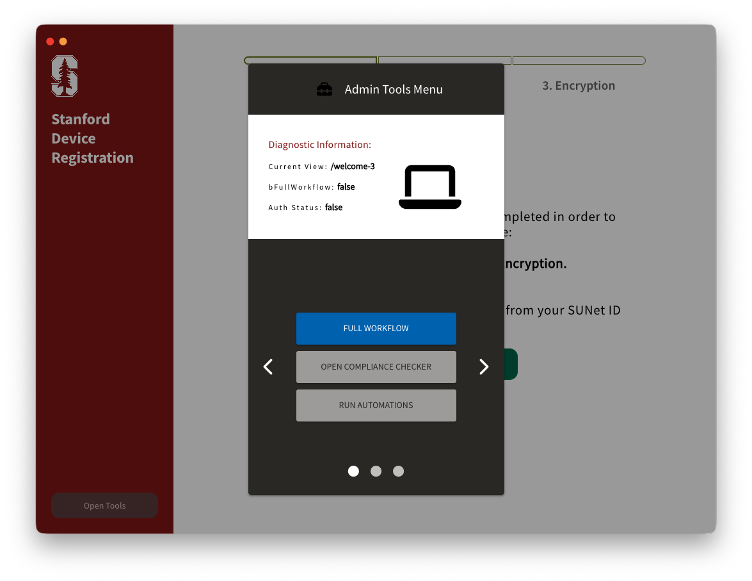Viewport: 752px width, 581px height.
Task: Minimize the window with the orange button
Action: [63, 42]
